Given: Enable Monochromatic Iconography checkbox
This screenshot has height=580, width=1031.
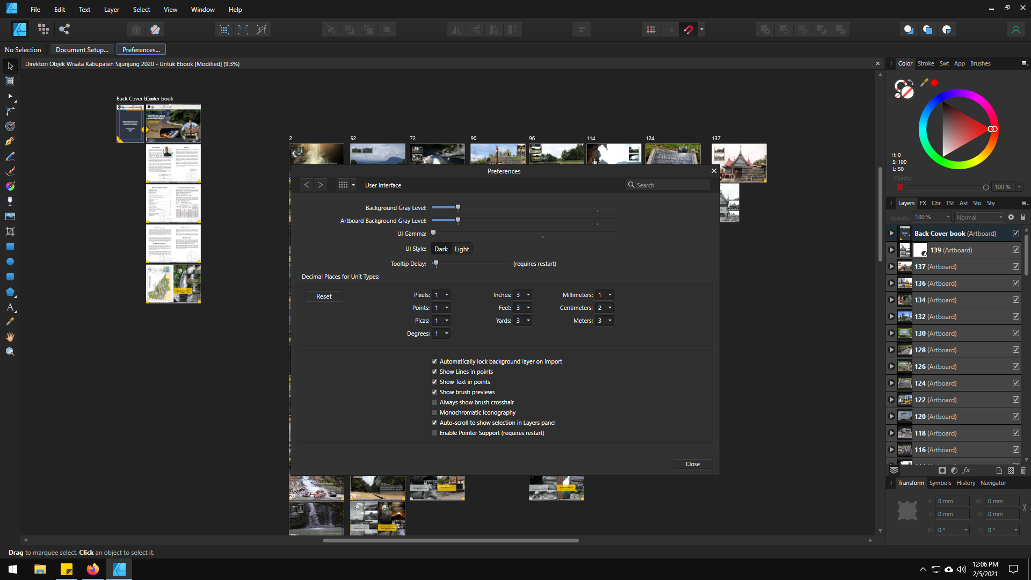Looking at the screenshot, I should click(x=434, y=412).
